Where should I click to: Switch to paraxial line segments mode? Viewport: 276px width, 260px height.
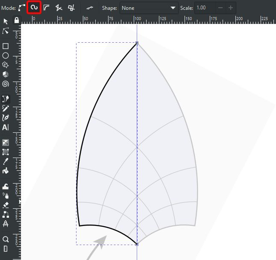click(x=71, y=8)
